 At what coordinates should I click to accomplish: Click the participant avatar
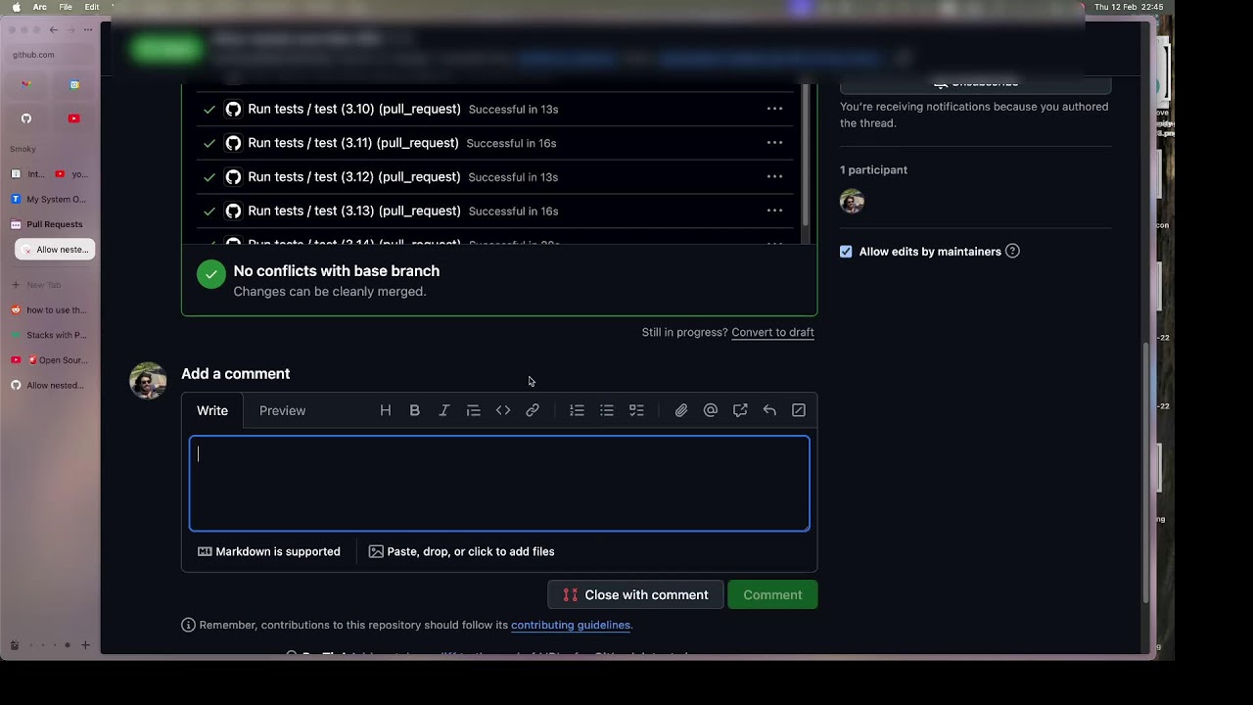(852, 202)
